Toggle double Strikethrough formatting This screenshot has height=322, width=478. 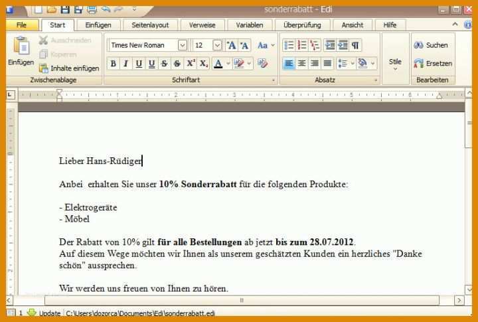pyautogui.click(x=177, y=64)
